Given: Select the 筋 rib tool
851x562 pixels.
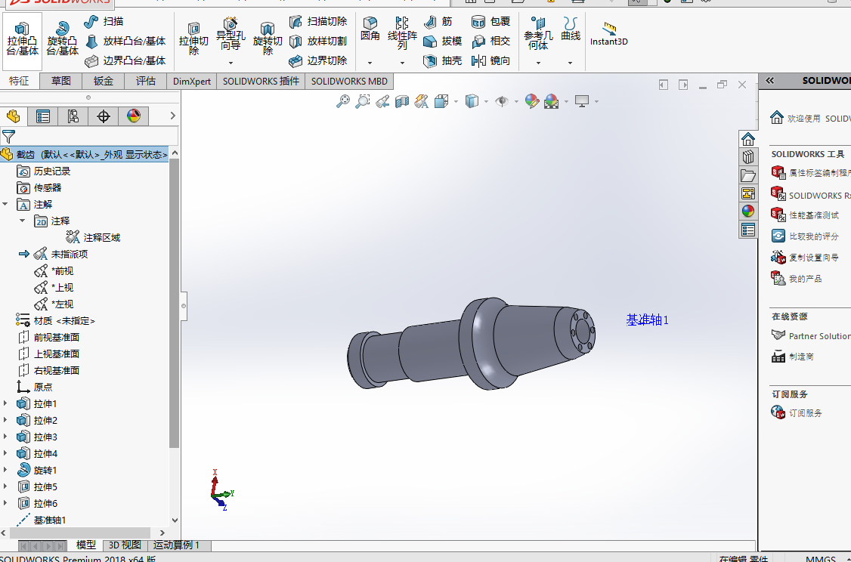Looking at the screenshot, I should tap(438, 22).
